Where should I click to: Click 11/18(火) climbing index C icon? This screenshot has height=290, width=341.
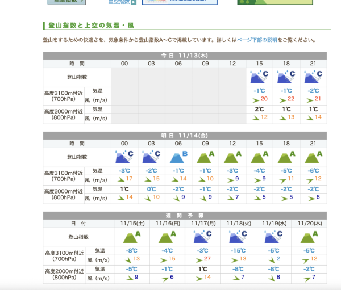pyautogui.click(x=238, y=237)
